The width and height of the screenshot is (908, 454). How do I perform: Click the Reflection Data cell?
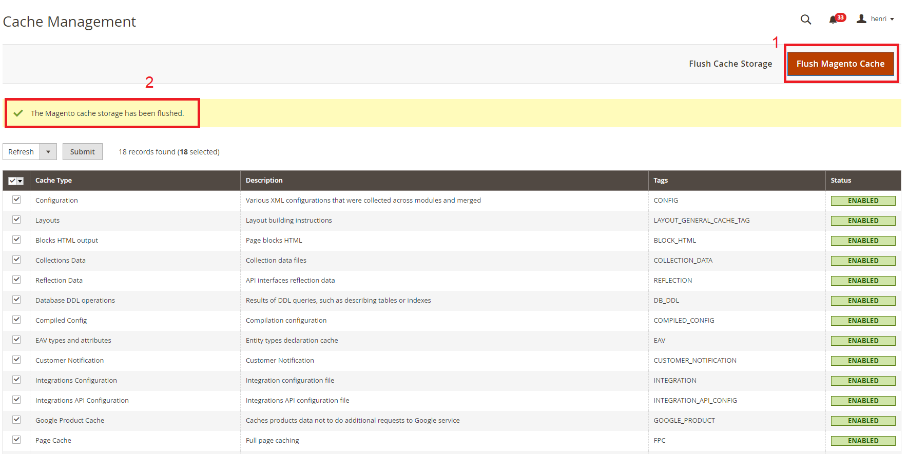pyautogui.click(x=135, y=281)
